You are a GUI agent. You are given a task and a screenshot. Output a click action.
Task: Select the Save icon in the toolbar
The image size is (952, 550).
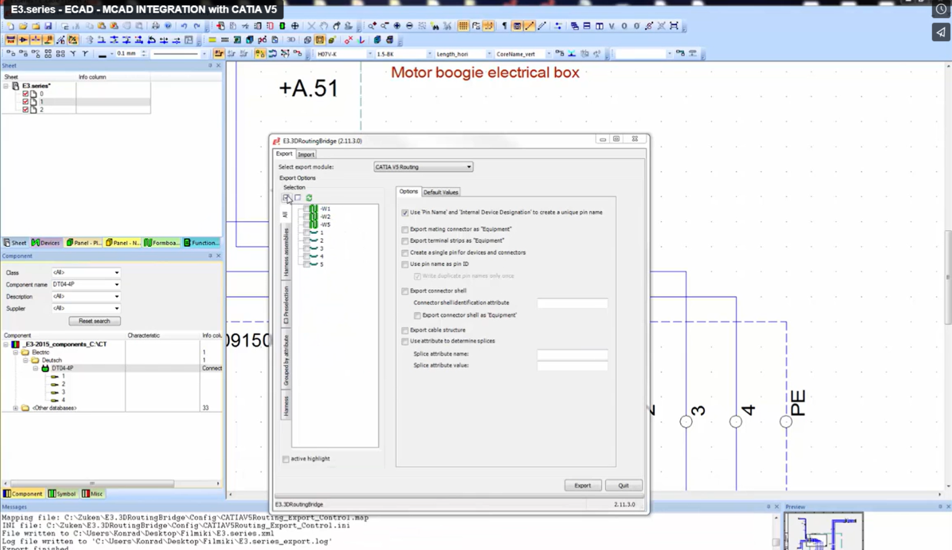(x=49, y=25)
